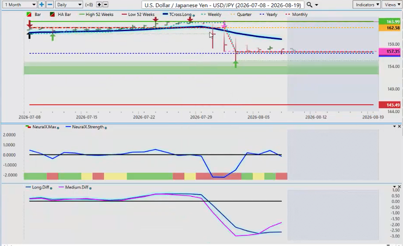This screenshot has width=403, height=246.
Task: Click the pink star marker on chart
Action: [x=224, y=26]
